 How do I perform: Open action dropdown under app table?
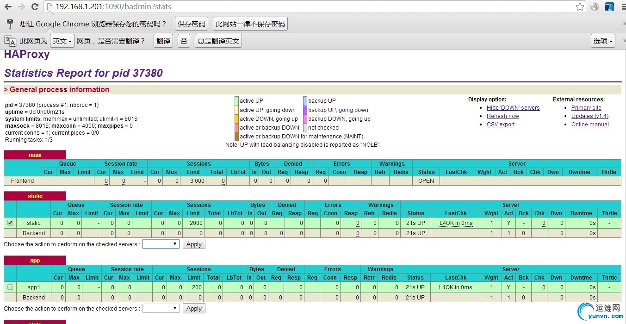point(161,308)
